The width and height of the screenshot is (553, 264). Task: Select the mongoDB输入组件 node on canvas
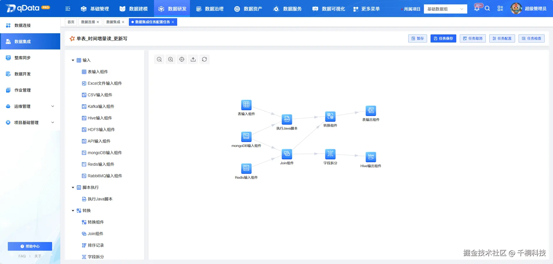point(246,136)
